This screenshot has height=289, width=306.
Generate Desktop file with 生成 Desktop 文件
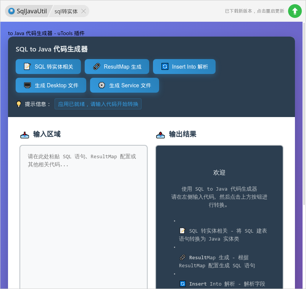[x=51, y=85]
